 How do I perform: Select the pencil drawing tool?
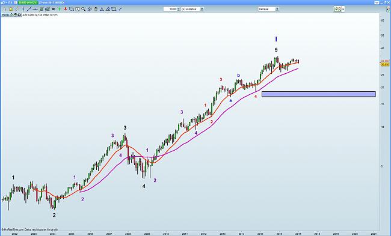[17, 9]
